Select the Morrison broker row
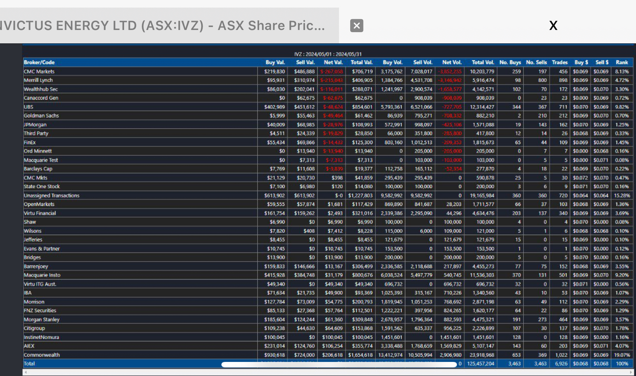 pos(328,302)
